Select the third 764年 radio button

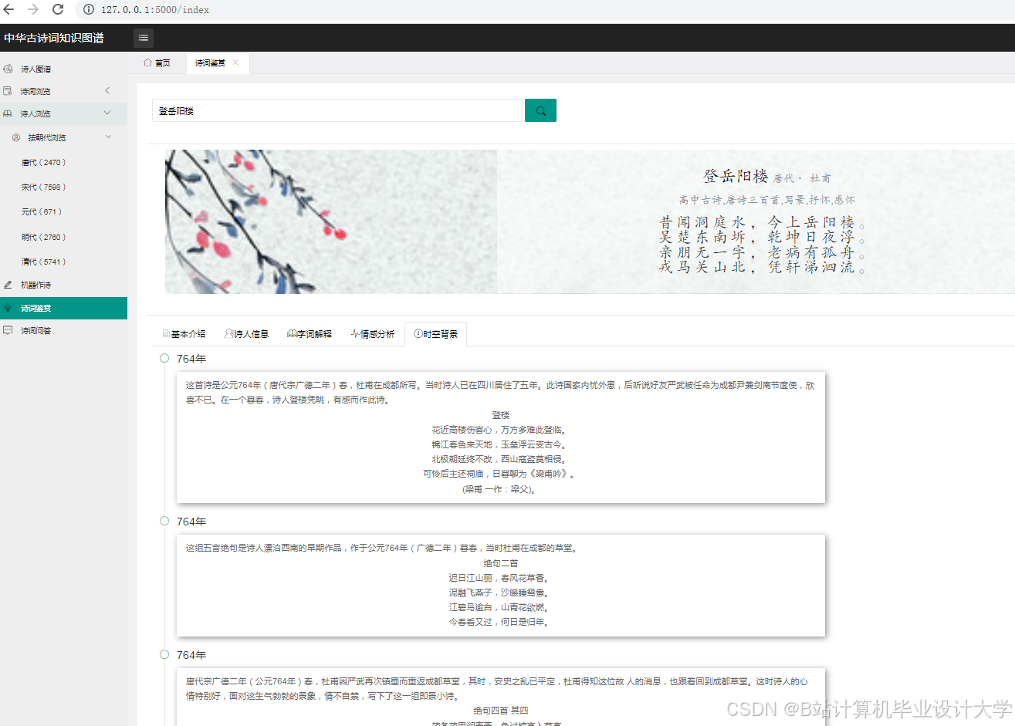point(164,654)
